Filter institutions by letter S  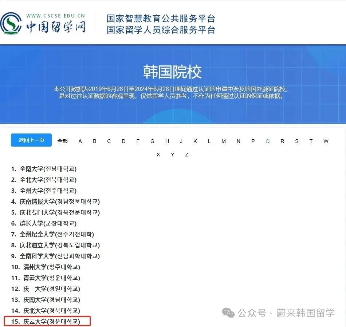pos(297,141)
